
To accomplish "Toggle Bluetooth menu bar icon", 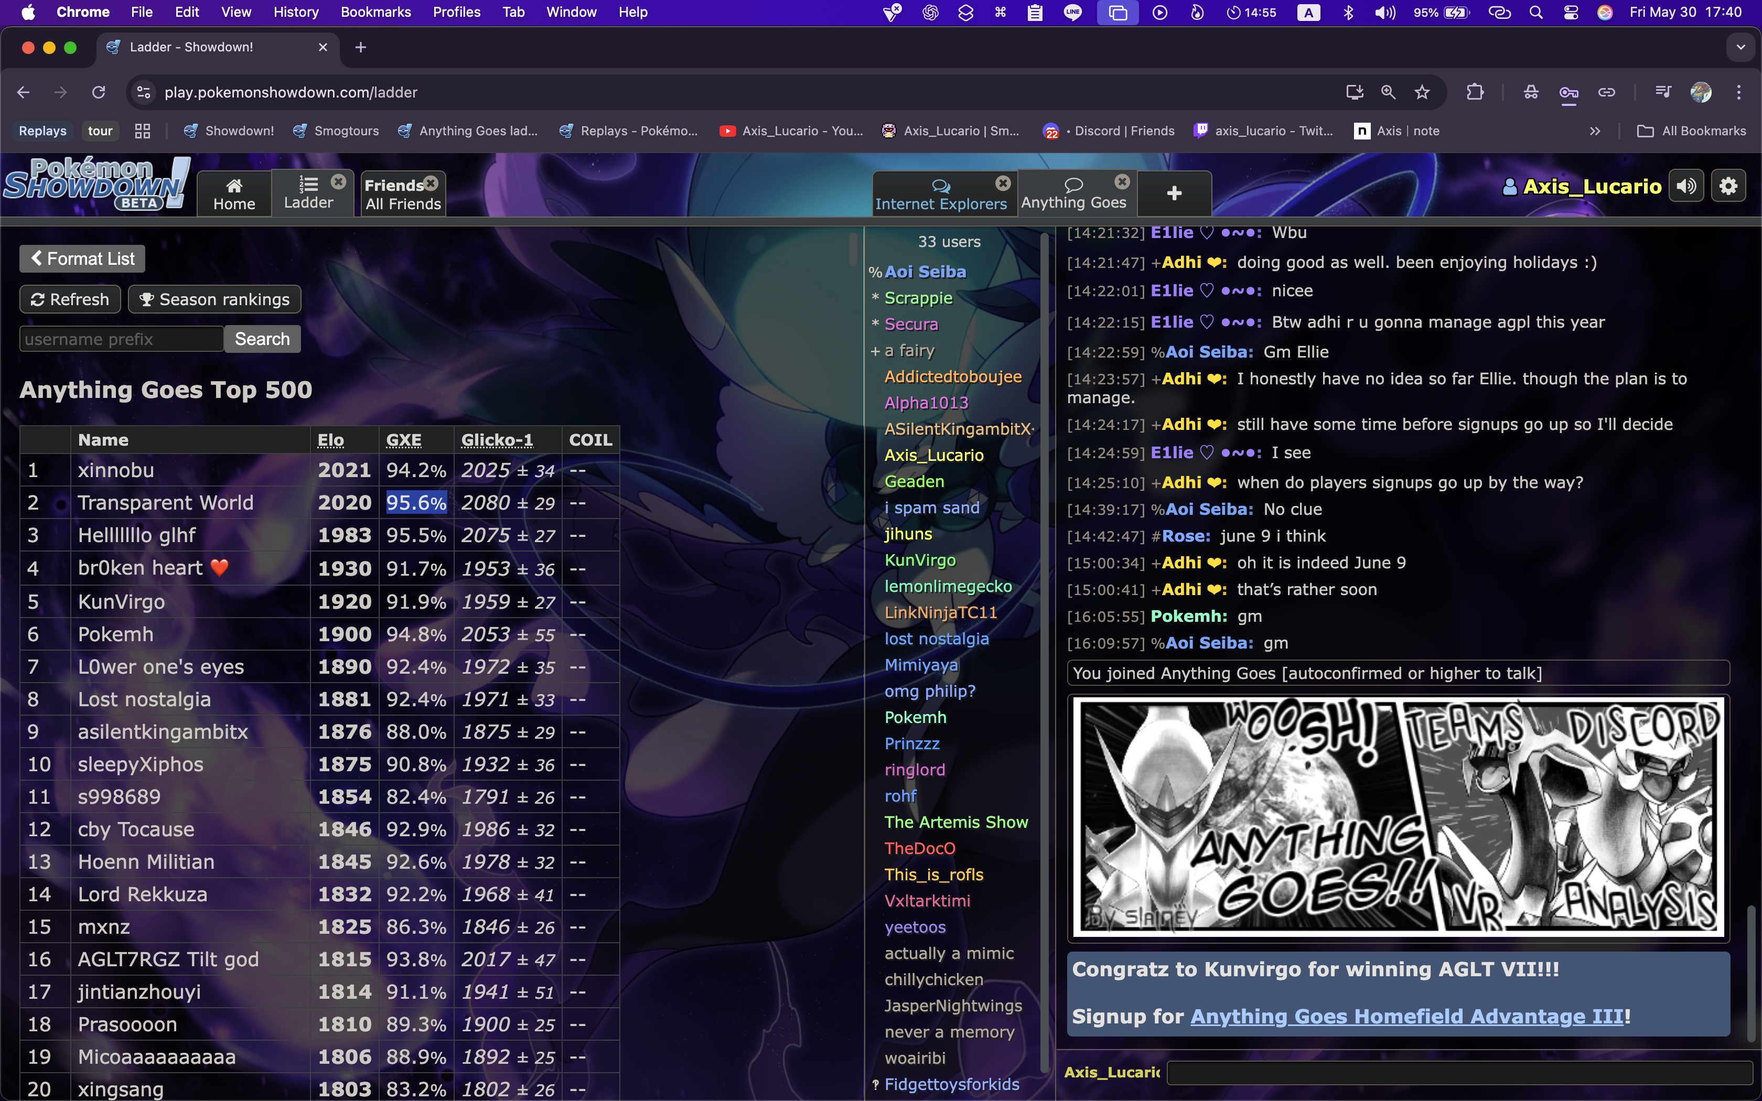I will click(x=1348, y=13).
